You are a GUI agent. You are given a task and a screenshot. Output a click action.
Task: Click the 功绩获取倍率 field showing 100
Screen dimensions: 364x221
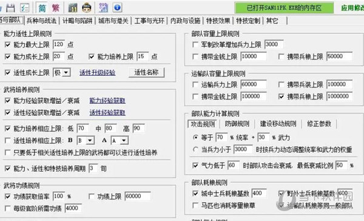point(59,196)
